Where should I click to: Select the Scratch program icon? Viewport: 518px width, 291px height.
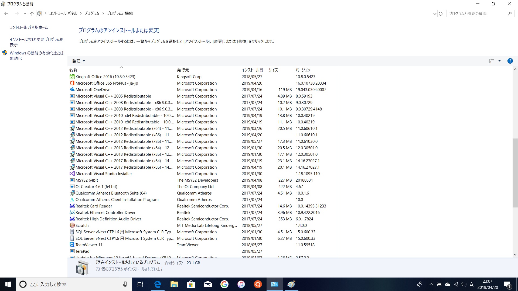click(72, 225)
